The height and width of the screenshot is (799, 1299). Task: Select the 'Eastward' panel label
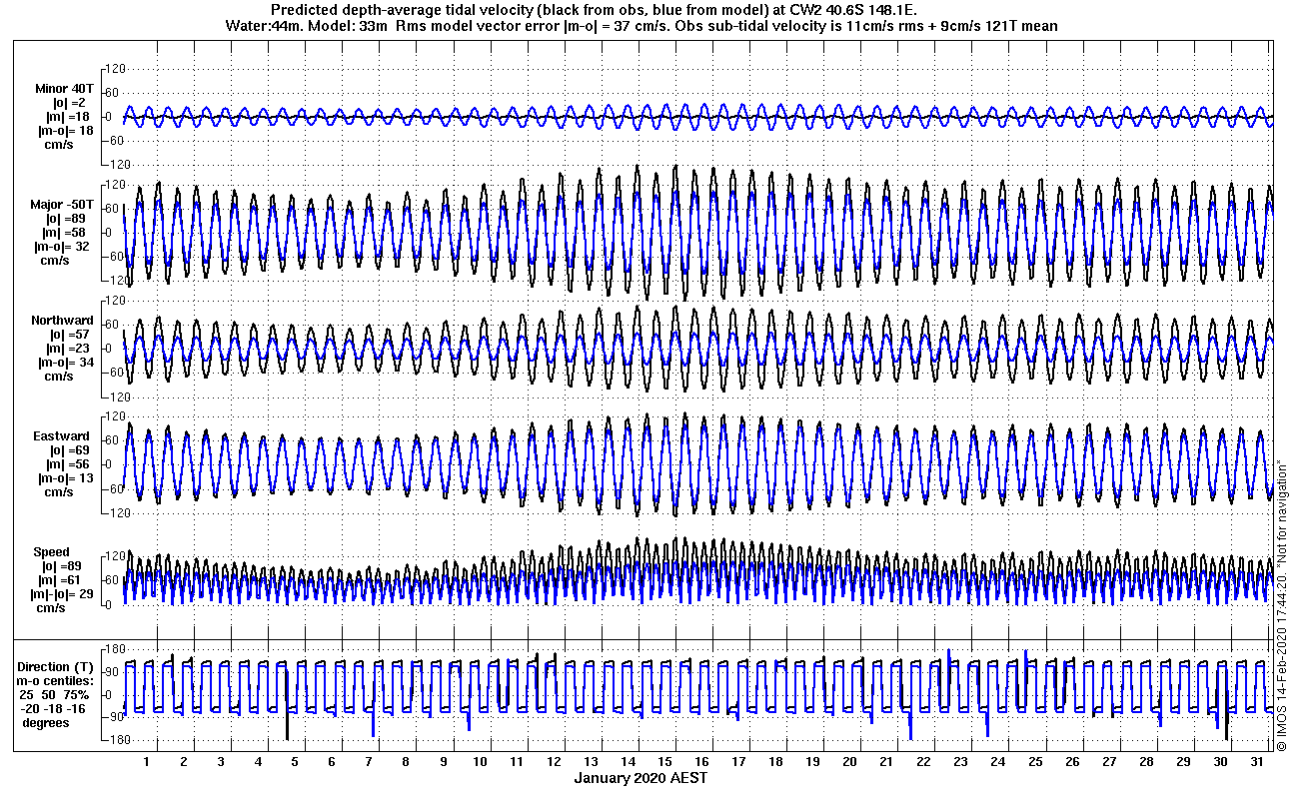coord(61,436)
